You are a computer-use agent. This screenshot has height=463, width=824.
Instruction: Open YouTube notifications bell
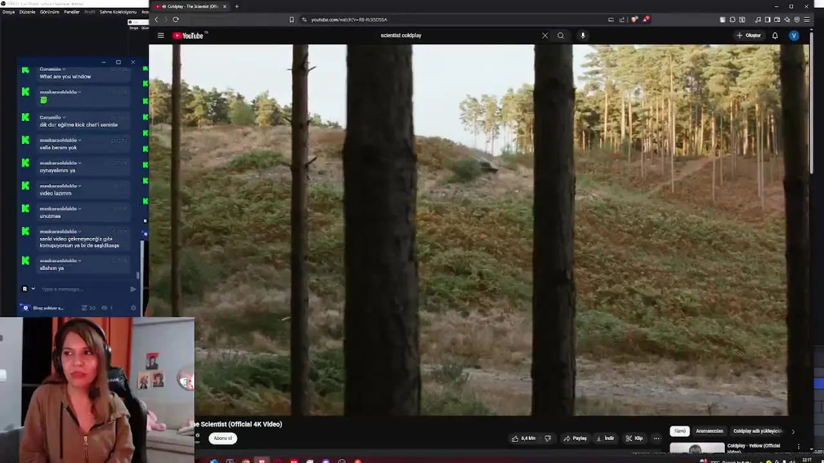pyautogui.click(x=775, y=35)
